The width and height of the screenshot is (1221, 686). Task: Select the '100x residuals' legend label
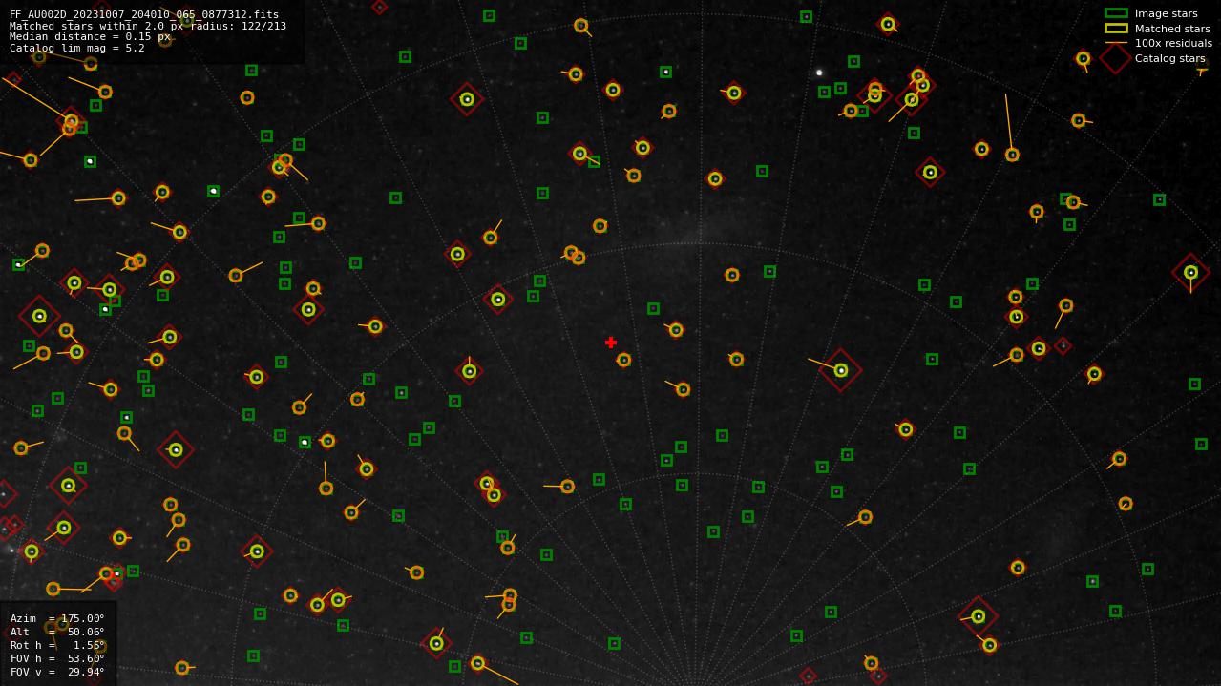(1173, 43)
